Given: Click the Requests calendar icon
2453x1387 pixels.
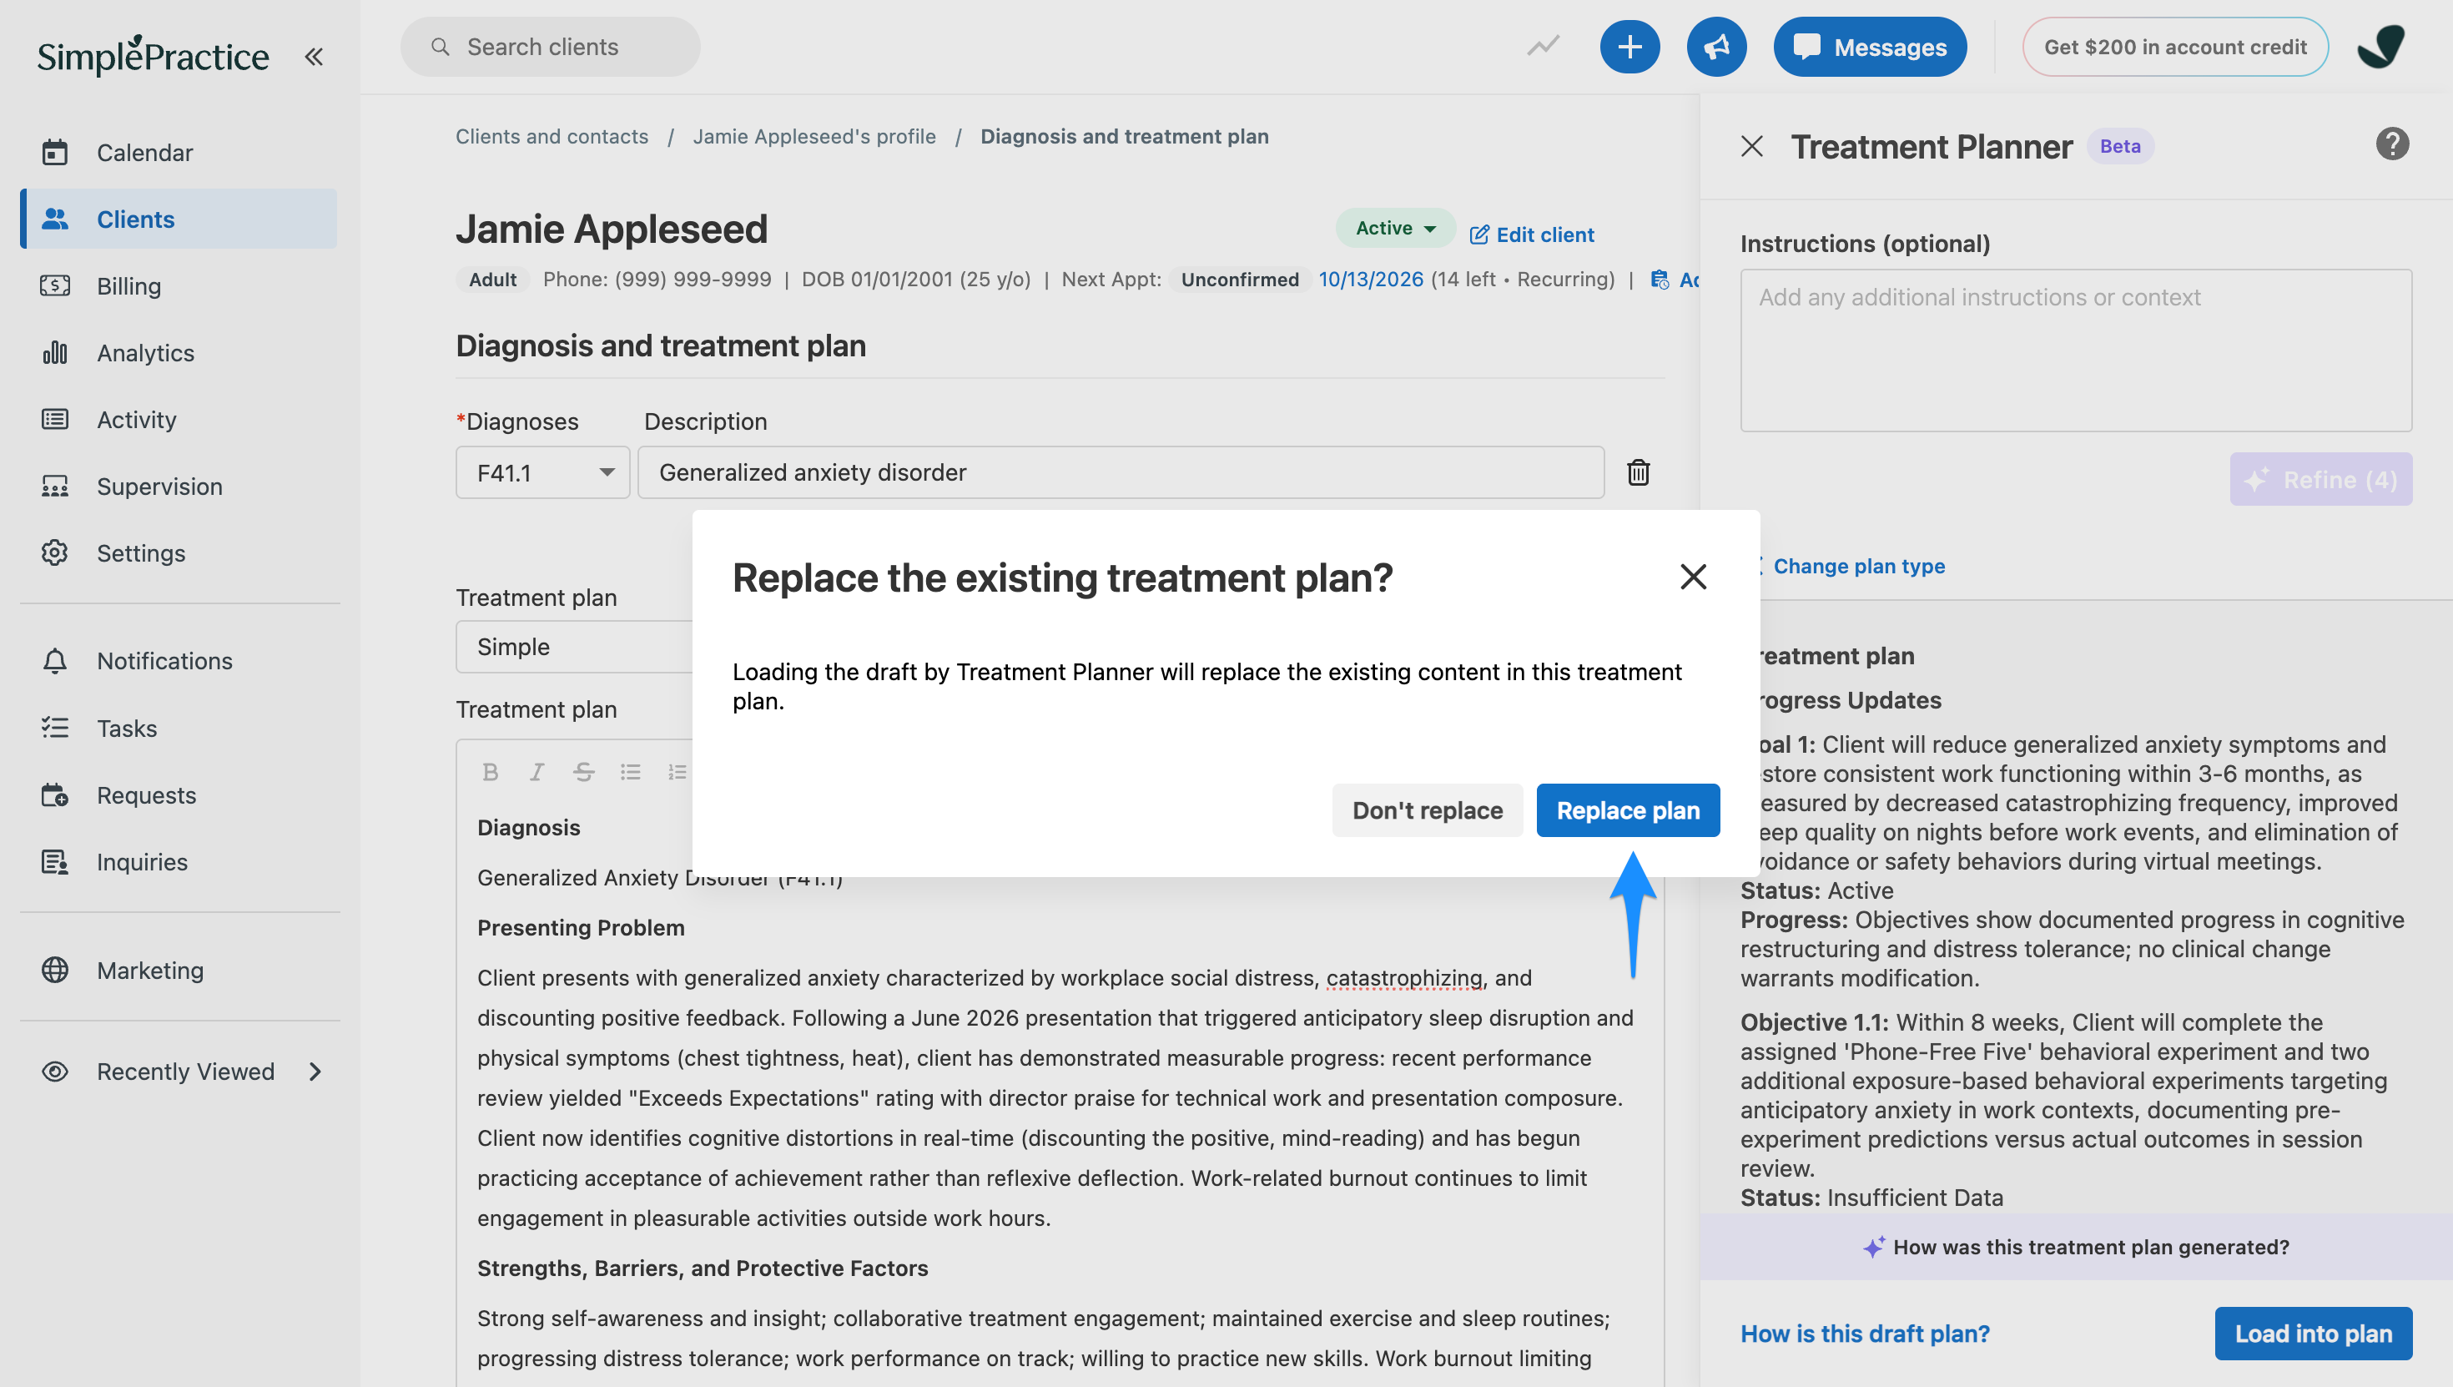Looking at the screenshot, I should 55,794.
